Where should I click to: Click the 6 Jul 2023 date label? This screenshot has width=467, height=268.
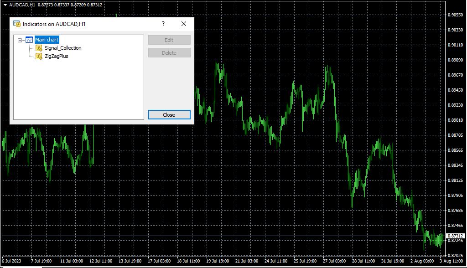click(11, 261)
